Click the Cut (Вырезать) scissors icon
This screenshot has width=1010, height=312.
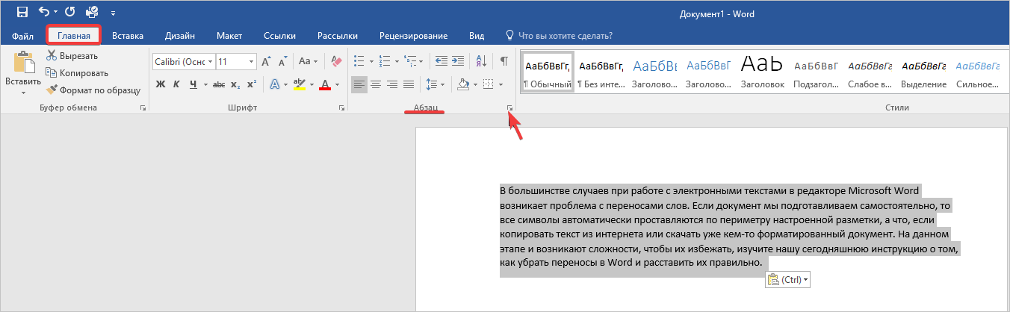click(52, 56)
